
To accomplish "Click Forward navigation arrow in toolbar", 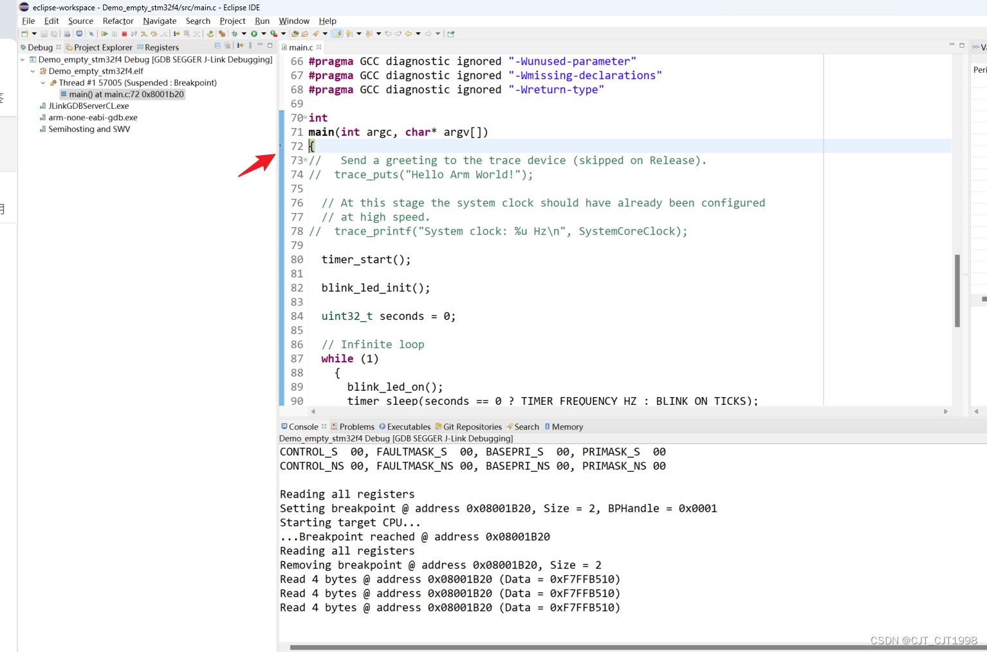I will 429,33.
